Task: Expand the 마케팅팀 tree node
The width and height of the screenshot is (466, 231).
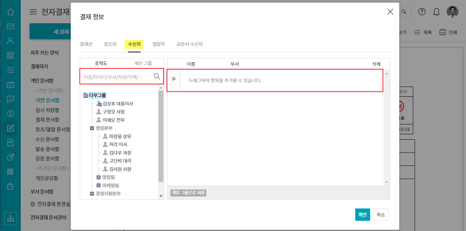Action: point(98,186)
